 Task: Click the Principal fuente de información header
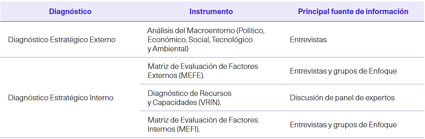pyautogui.click(x=353, y=11)
